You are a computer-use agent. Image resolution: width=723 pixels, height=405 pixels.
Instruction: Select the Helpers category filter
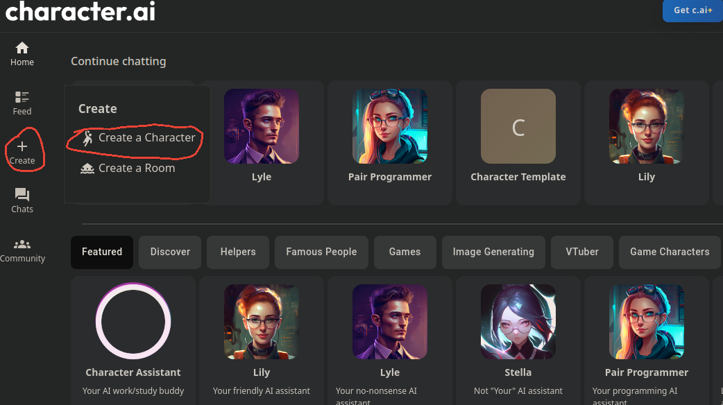[237, 252]
